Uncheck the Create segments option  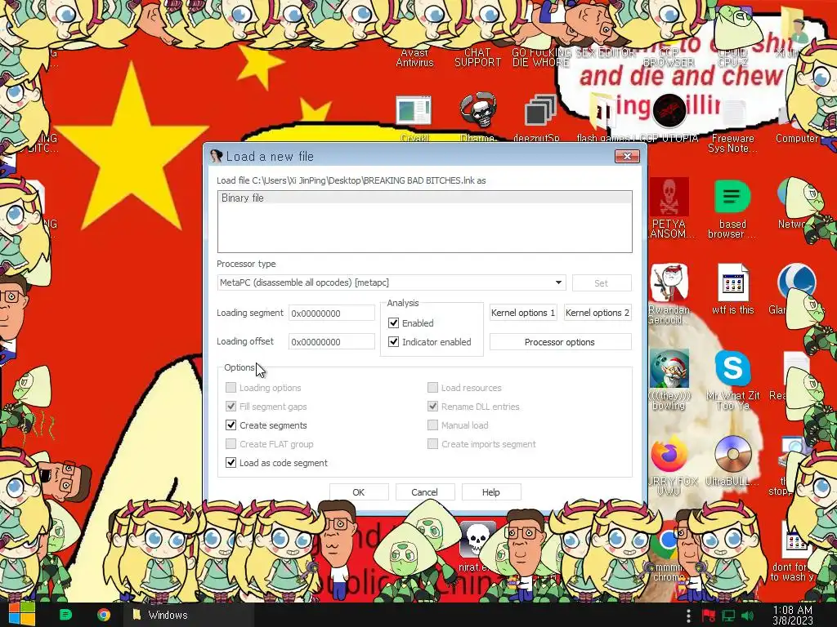point(231,425)
